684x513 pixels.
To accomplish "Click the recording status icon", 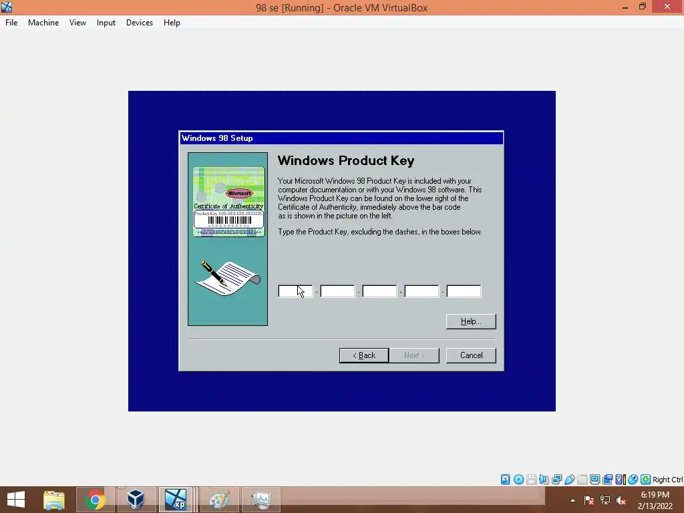I will 607,480.
